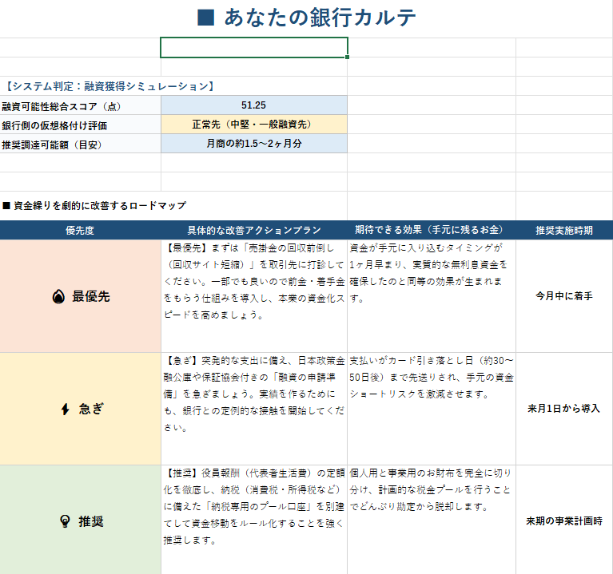Viewport: 613px width, 574px height.
Task: Select the 最優先 priority cell text
Action: tap(90, 296)
